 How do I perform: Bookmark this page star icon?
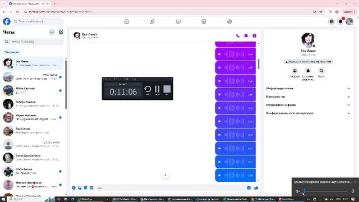[x=321, y=12]
